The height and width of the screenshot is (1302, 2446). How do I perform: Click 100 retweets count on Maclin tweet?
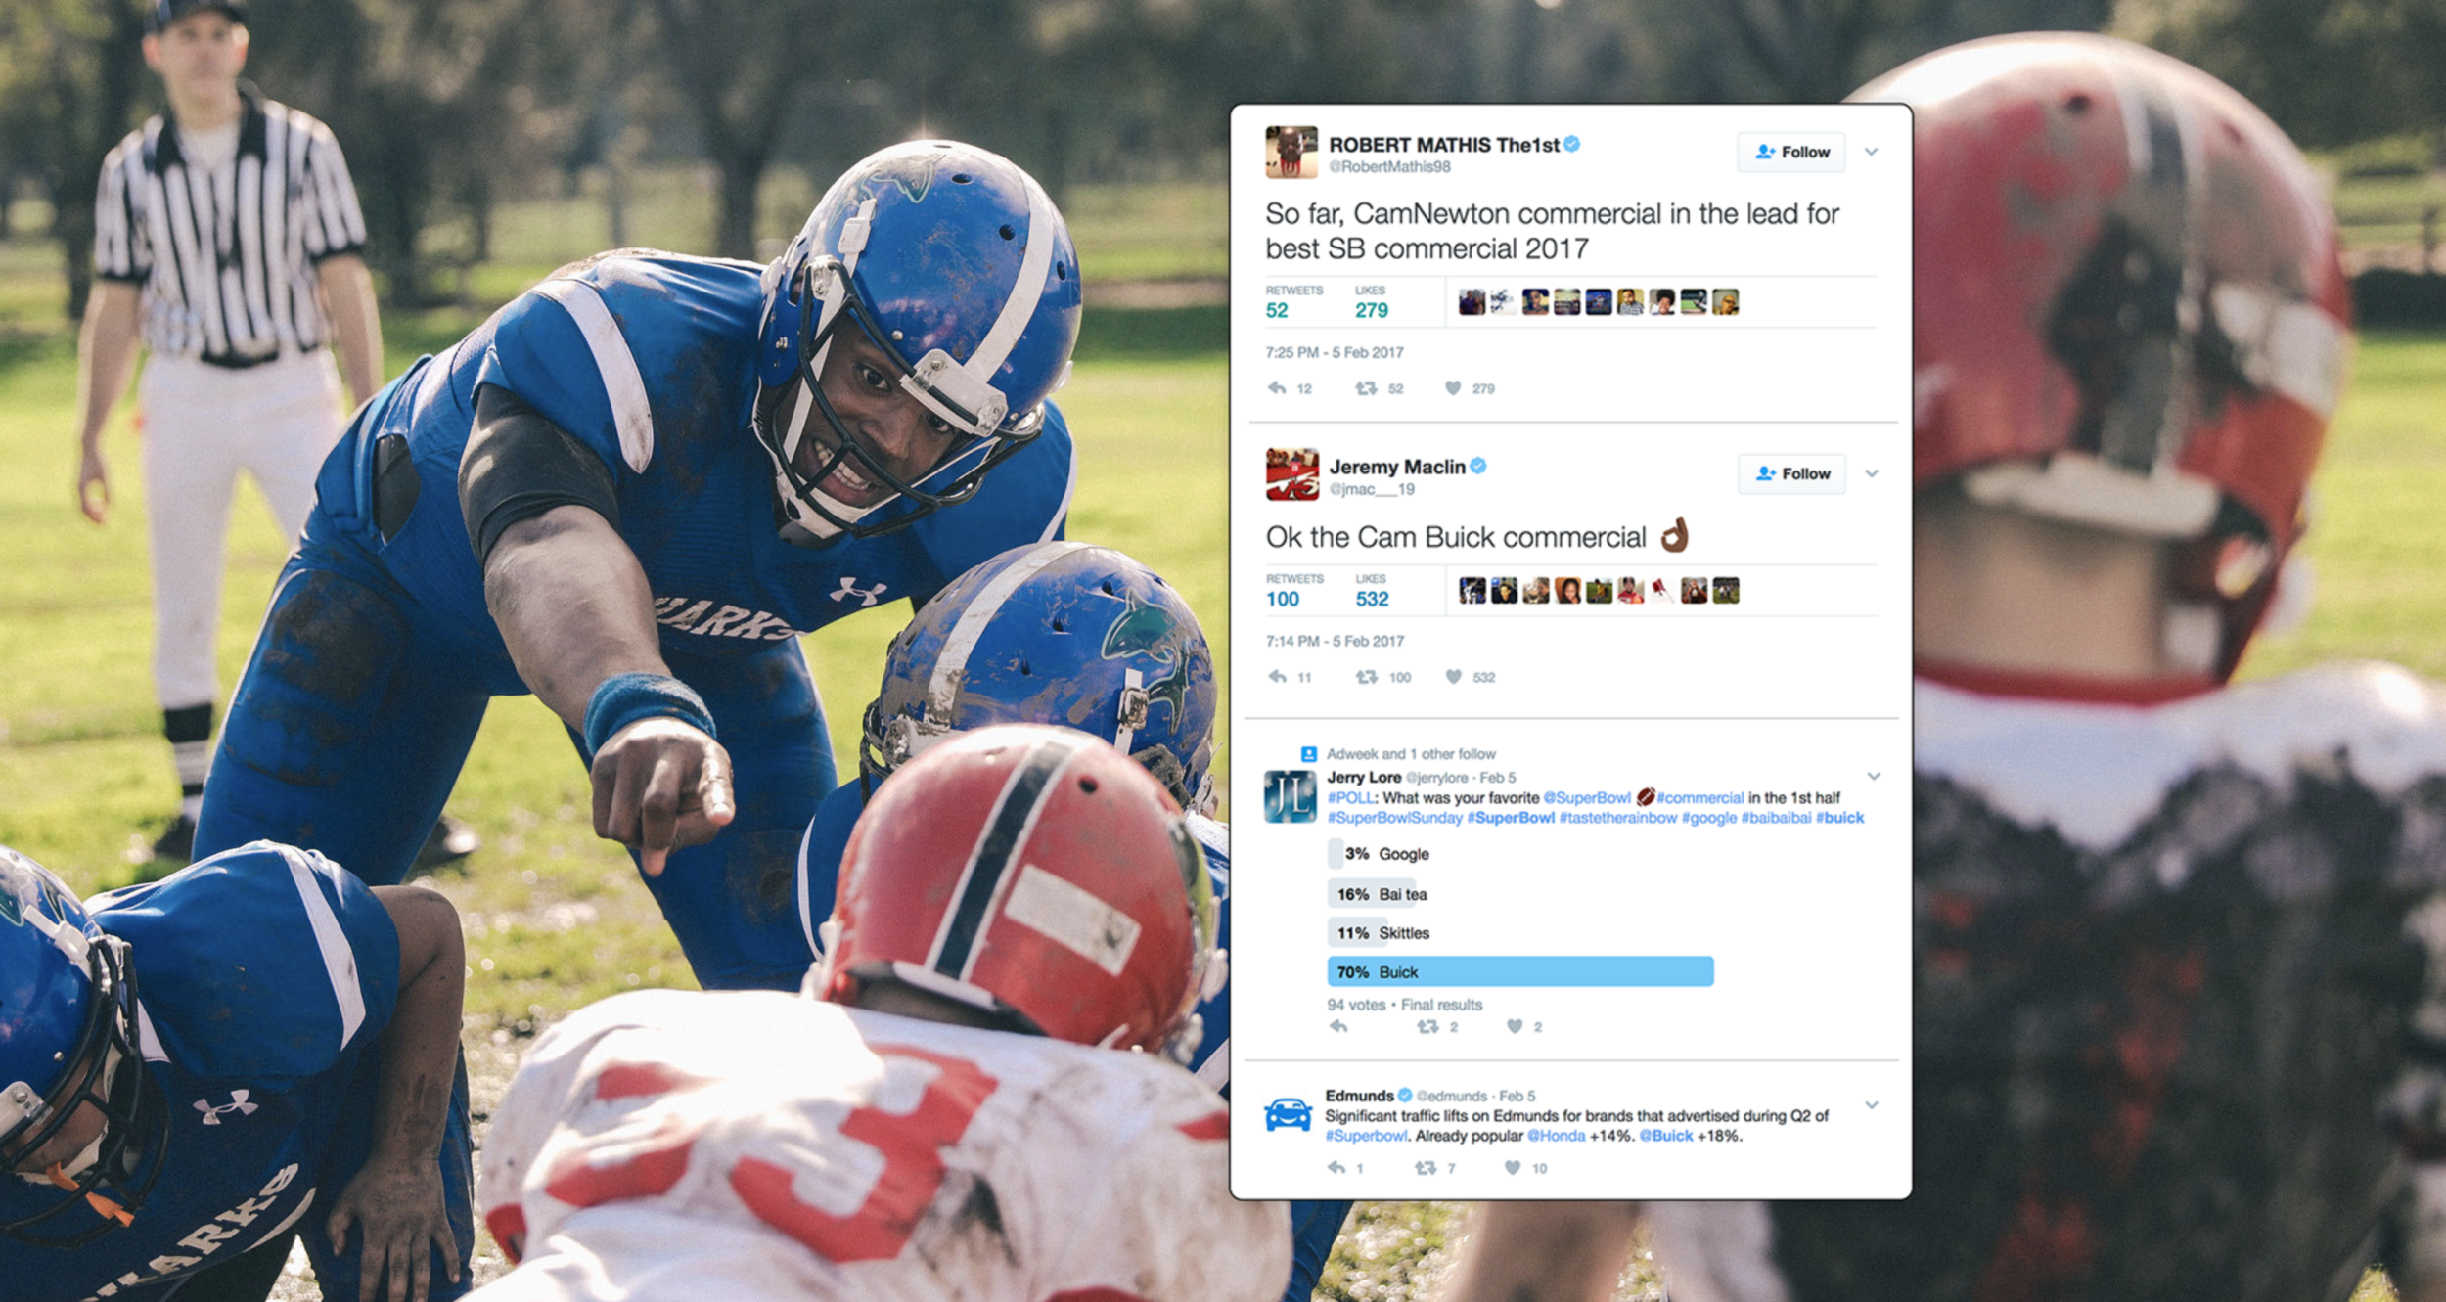tap(1283, 599)
